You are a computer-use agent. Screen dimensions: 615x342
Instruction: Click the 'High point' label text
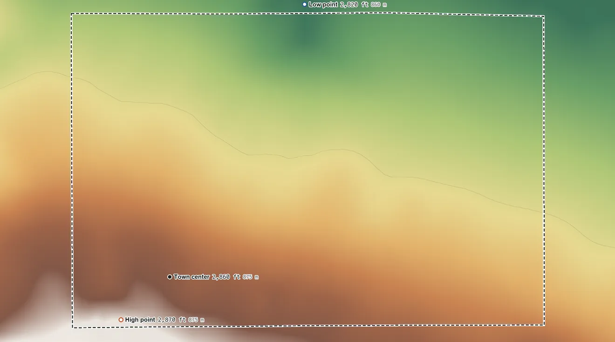pyautogui.click(x=140, y=320)
